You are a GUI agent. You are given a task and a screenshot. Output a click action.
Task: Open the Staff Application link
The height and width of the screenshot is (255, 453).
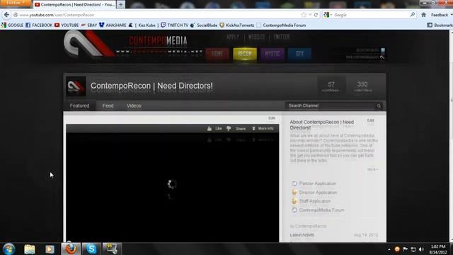315,201
